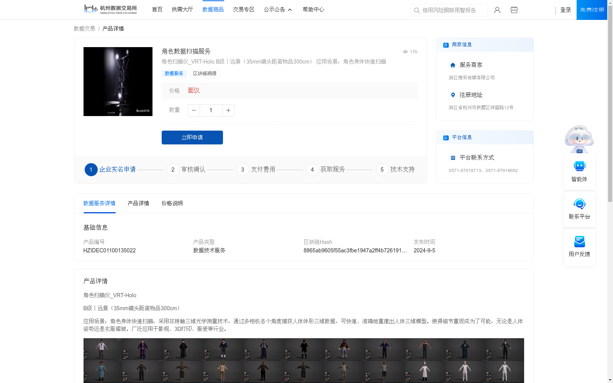Click the search magnifier icon

(417, 10)
